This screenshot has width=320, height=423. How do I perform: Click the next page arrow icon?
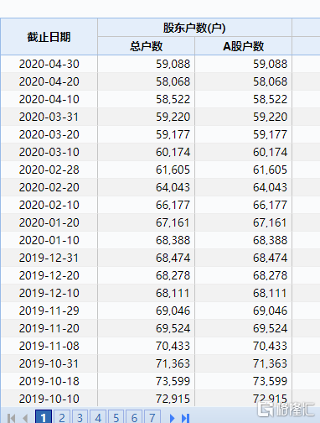pos(172,418)
